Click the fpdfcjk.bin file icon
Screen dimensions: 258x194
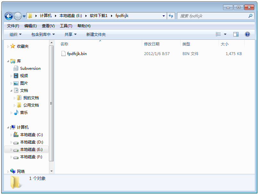click(63, 54)
